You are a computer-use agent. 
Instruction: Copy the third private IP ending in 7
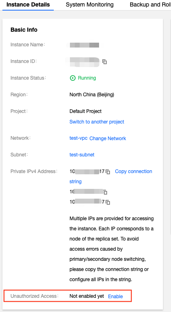pos(108,202)
